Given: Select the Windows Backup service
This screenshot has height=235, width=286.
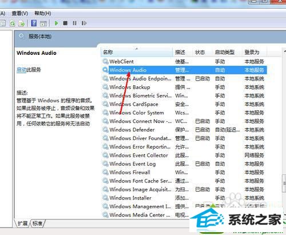Looking at the screenshot, I should point(184,87).
